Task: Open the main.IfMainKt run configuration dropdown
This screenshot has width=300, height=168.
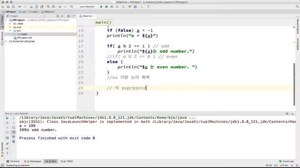Action: click(87, 7)
